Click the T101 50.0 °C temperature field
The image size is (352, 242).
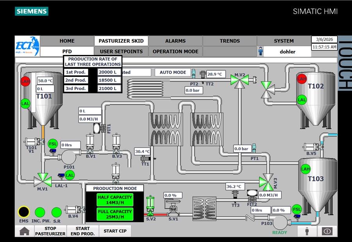point(45,81)
